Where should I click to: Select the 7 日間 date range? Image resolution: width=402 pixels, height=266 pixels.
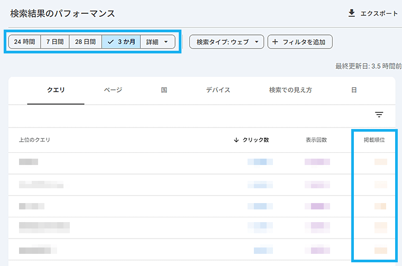pyautogui.click(x=54, y=42)
